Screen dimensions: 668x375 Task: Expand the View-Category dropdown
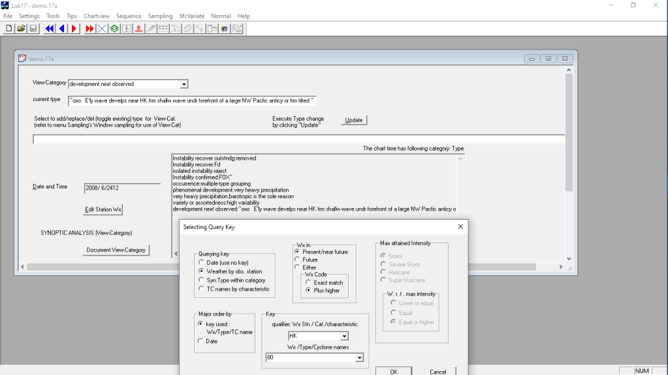pos(183,84)
